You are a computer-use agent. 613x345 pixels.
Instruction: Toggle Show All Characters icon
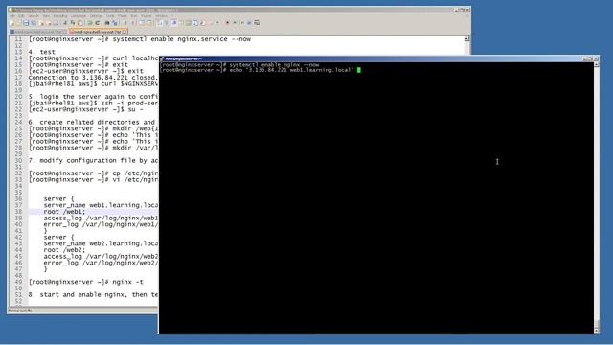pyautogui.click(x=166, y=23)
